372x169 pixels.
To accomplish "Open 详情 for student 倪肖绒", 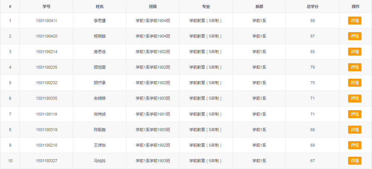I will [355, 114].
